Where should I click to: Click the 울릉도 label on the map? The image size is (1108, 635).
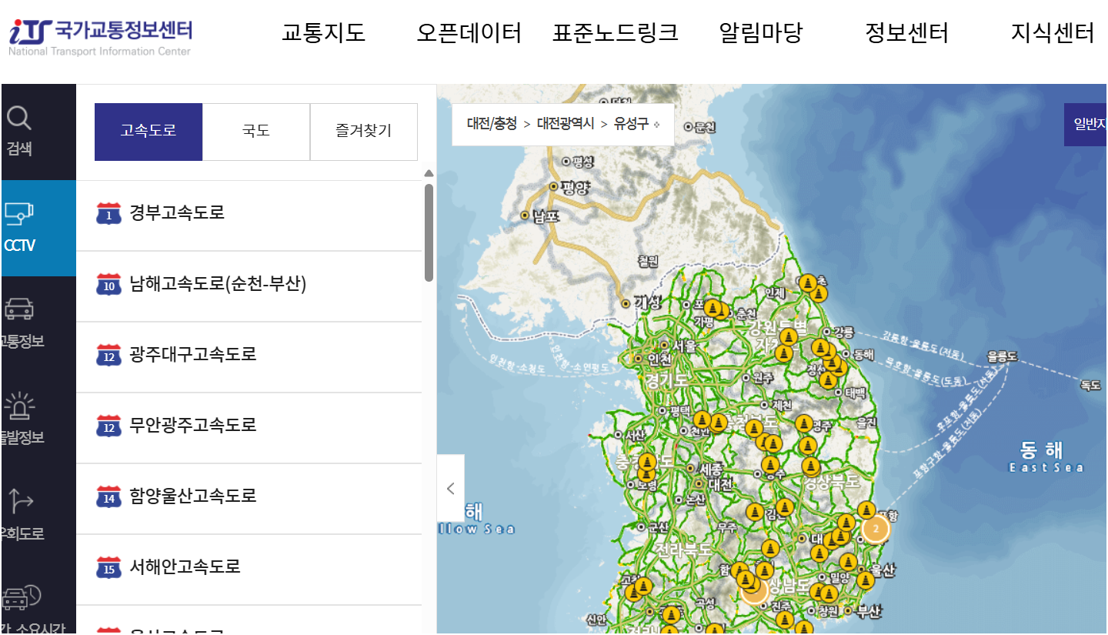coord(1002,357)
